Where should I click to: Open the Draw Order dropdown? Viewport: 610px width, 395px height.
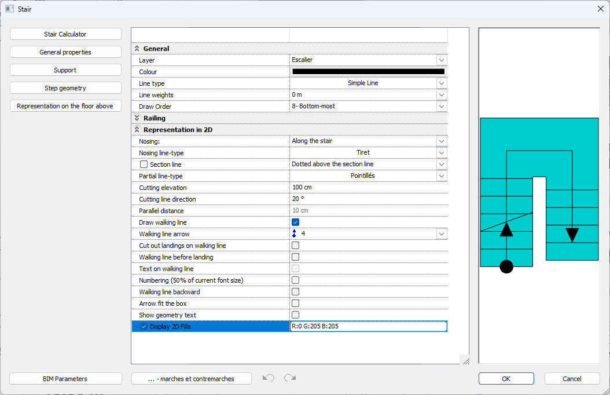(x=441, y=107)
